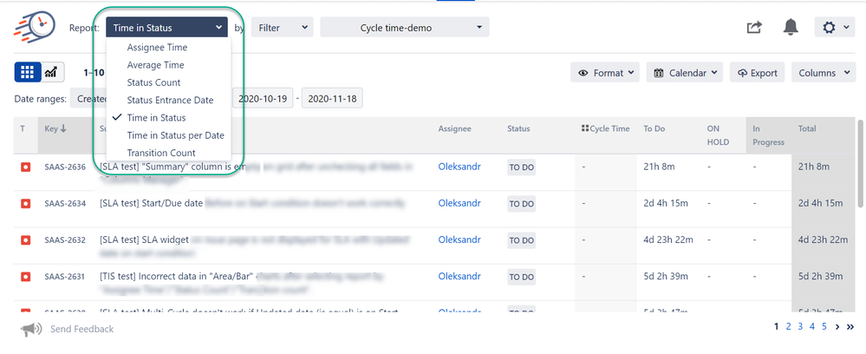Viewport: 866px width, 354px height.
Task: Switch to grid table view
Action: pos(28,72)
